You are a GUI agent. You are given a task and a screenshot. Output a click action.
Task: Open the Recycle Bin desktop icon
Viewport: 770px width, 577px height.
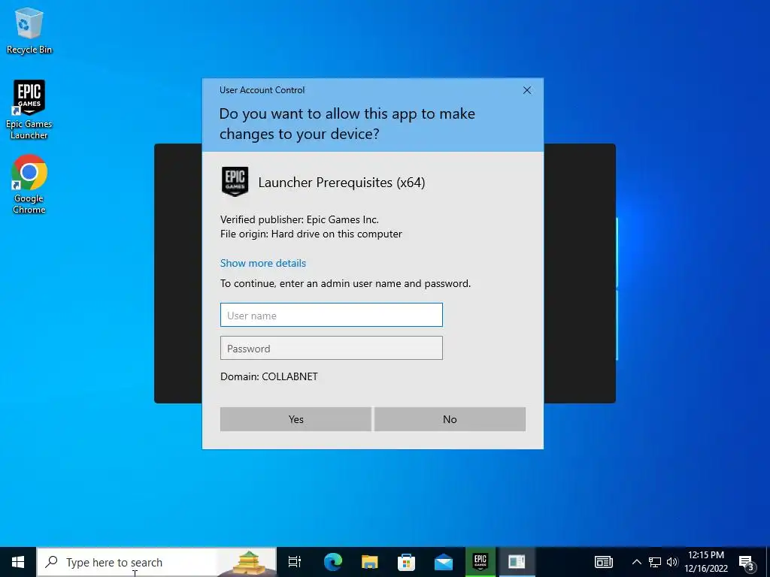click(29, 30)
